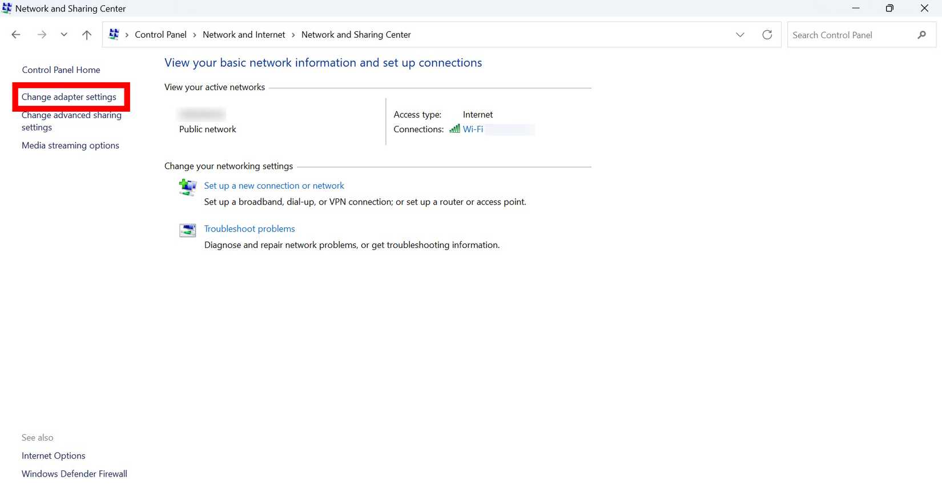The image size is (942, 492).
Task: Expand chevron after Control Panel breadcrumb
Action: 195,35
